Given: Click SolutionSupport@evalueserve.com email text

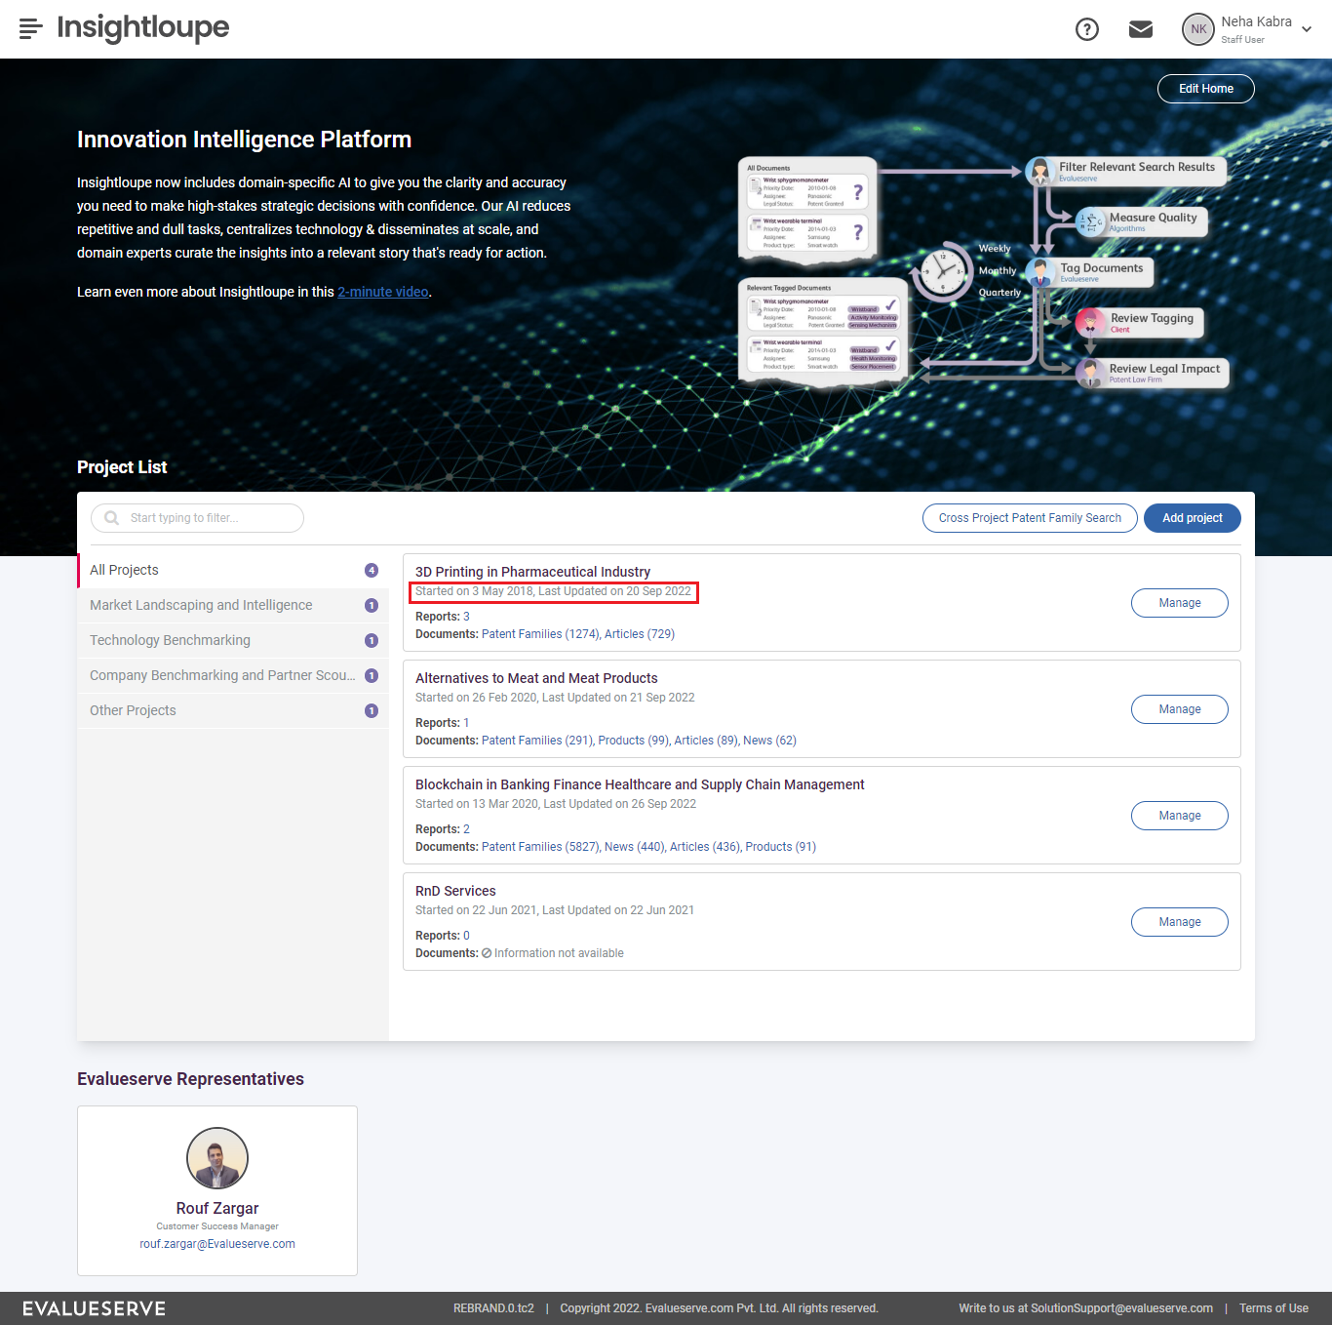Looking at the screenshot, I should tap(1121, 1308).
